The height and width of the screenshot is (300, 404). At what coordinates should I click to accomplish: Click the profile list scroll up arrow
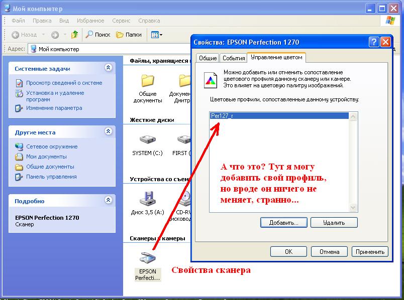point(353,116)
